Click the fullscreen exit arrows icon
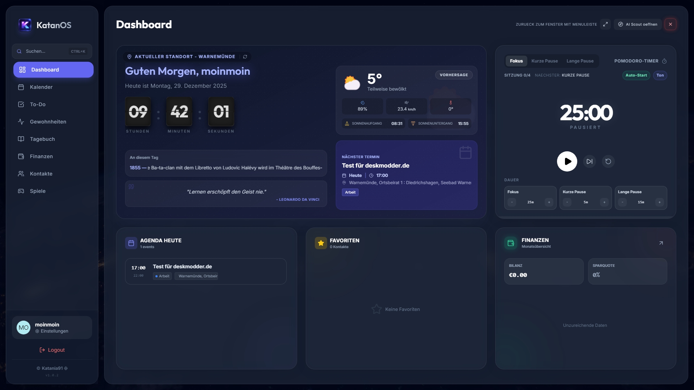 [x=605, y=24]
